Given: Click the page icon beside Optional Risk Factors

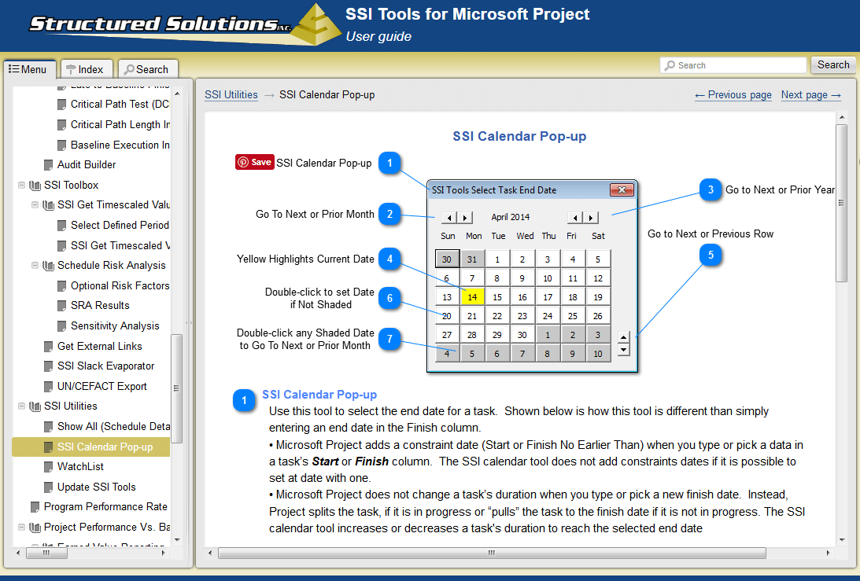Looking at the screenshot, I should click(x=62, y=286).
